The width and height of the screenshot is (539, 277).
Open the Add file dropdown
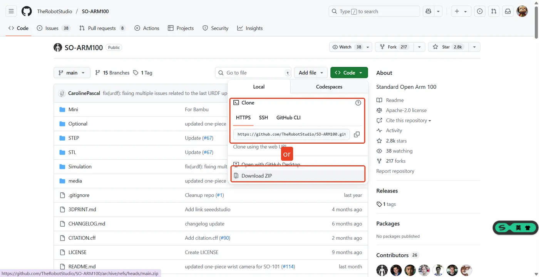click(x=311, y=73)
